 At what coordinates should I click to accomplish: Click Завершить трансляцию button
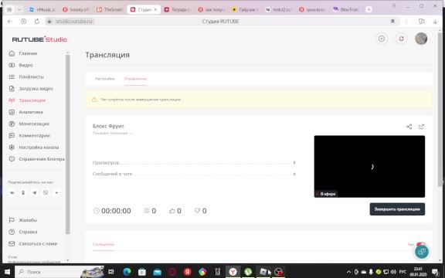[397, 209]
